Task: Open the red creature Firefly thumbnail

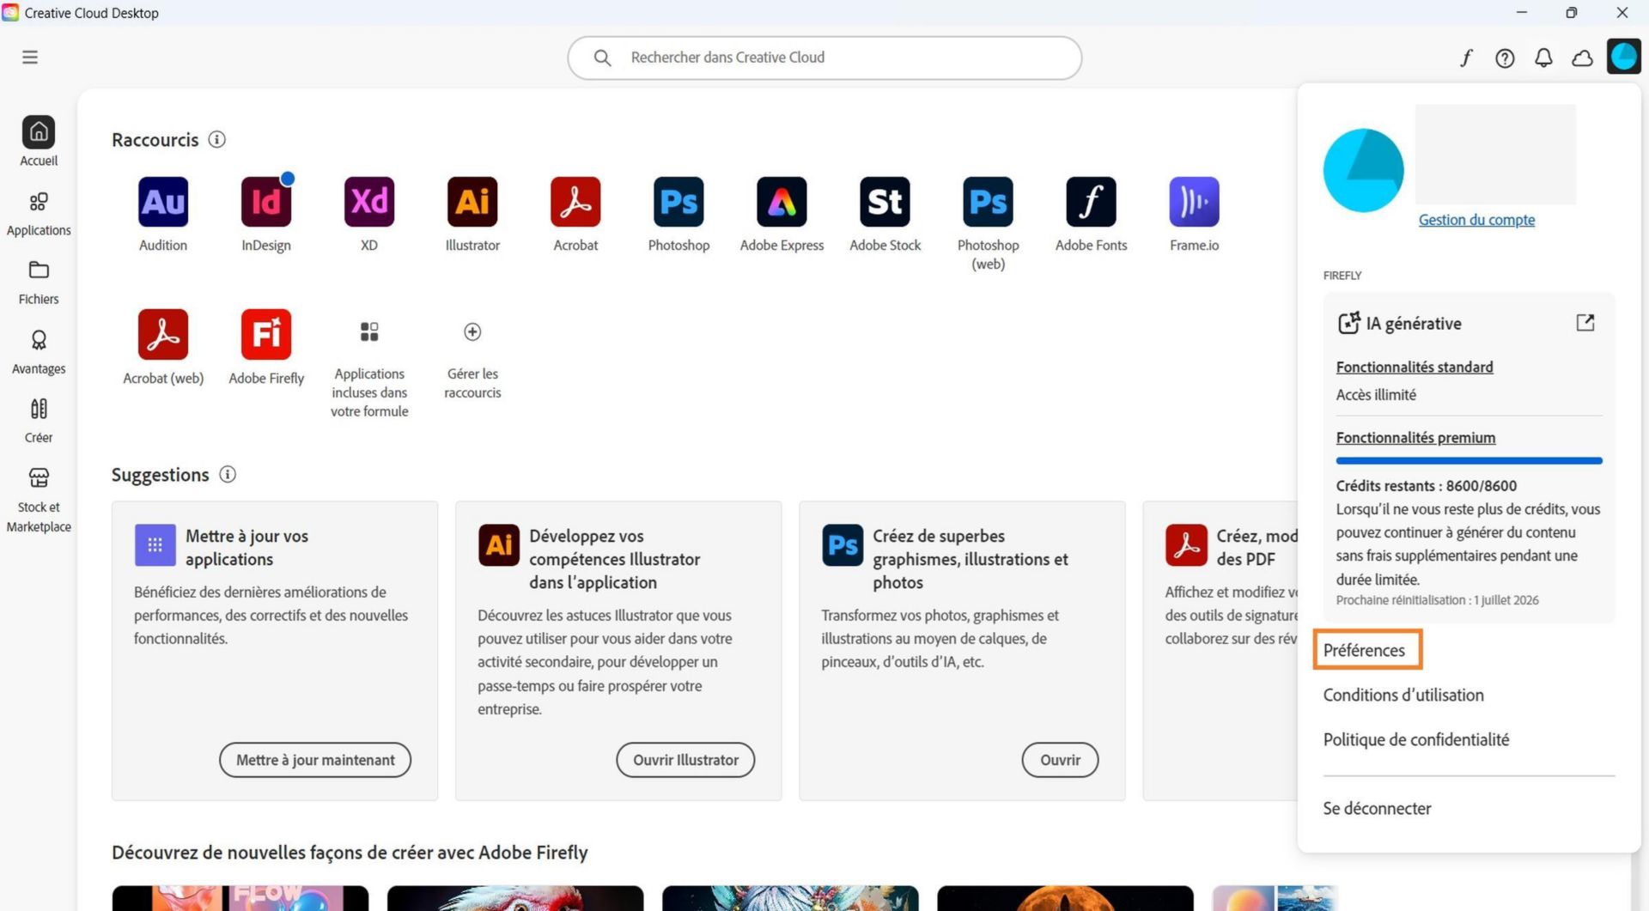Action: [515, 898]
